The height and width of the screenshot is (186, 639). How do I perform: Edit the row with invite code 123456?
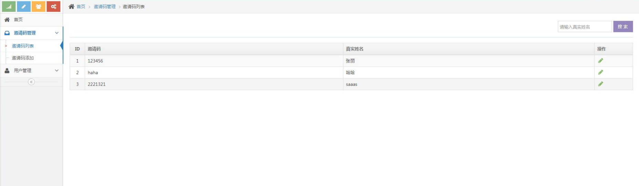[x=600, y=61]
